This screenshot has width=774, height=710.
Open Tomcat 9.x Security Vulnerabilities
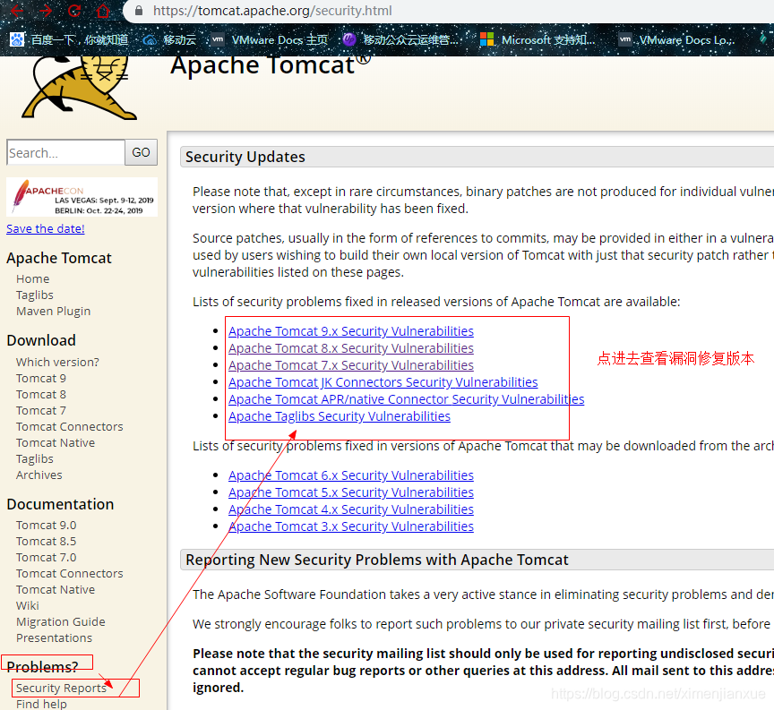pyautogui.click(x=351, y=331)
